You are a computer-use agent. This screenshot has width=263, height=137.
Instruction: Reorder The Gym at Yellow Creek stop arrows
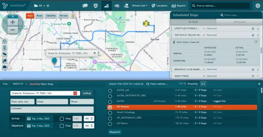coord(258,35)
